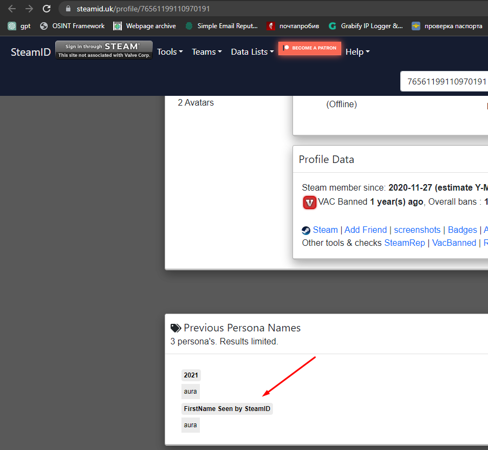Click the browser back arrow
The image size is (488, 450).
[x=12, y=9]
